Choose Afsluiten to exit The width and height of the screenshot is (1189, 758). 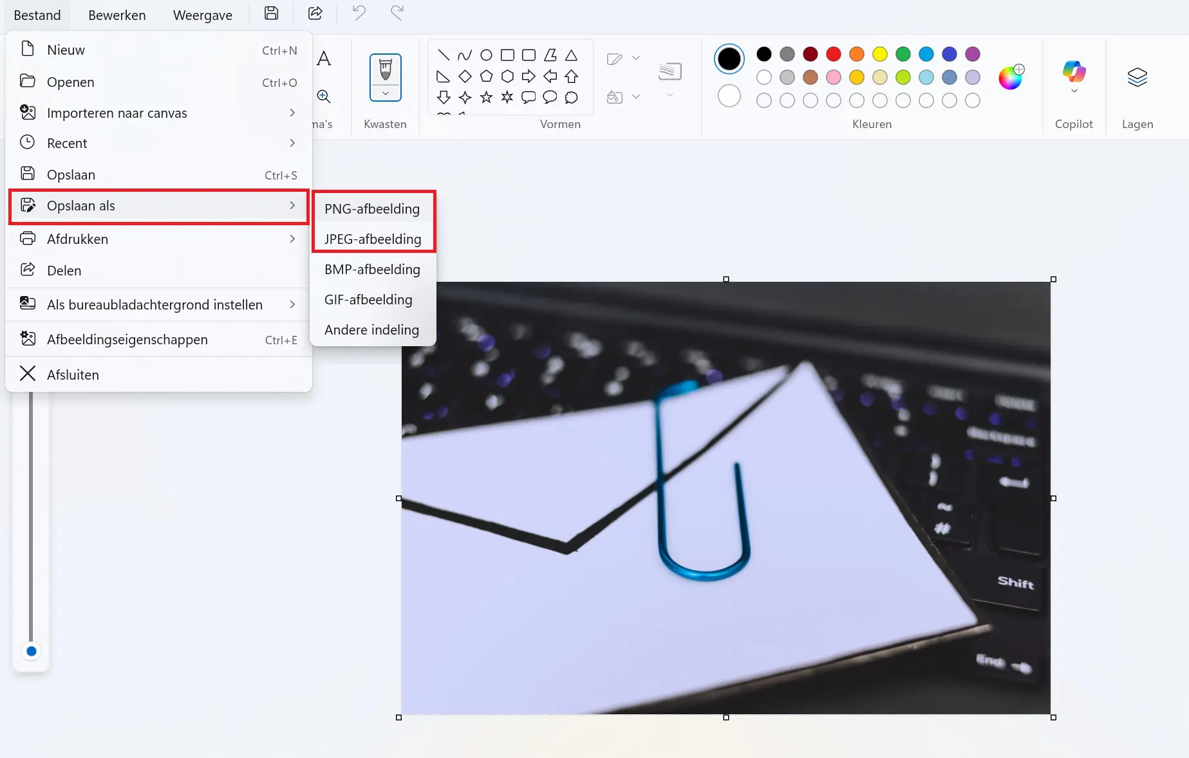coord(158,374)
